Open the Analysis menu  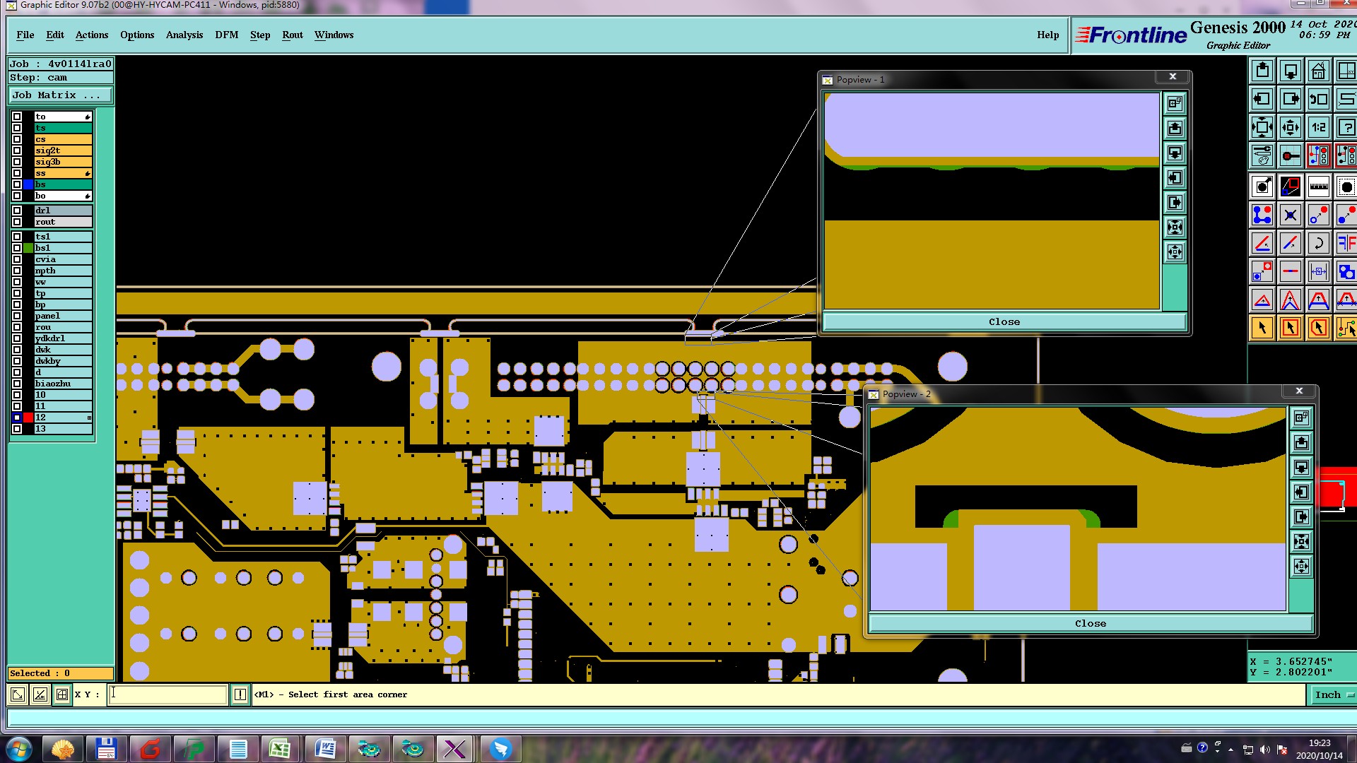click(x=184, y=35)
